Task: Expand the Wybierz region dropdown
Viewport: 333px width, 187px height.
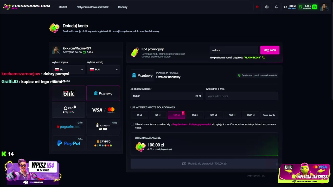Action: coord(69,69)
